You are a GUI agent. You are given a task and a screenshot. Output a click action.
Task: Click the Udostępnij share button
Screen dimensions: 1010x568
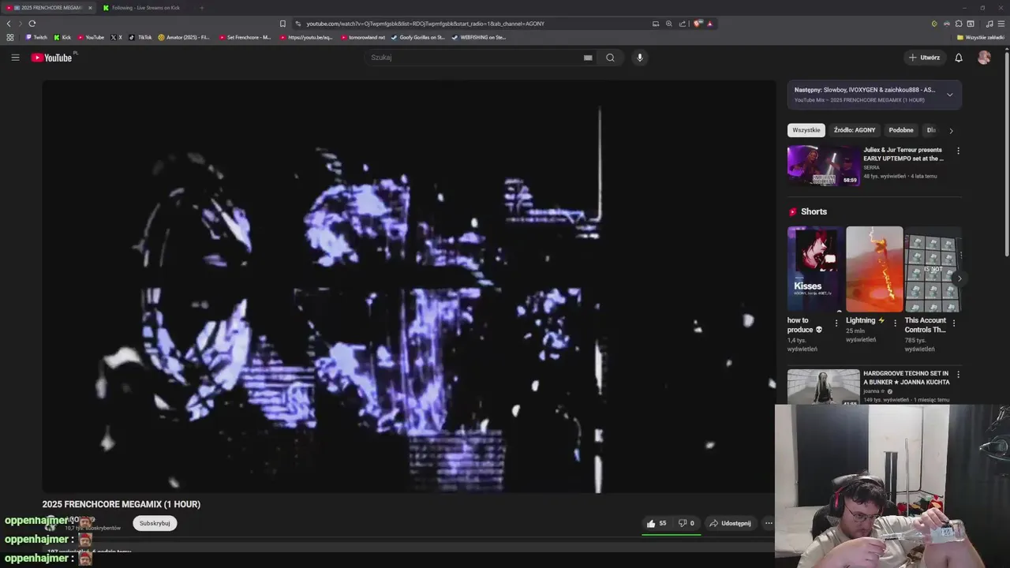pos(730,523)
